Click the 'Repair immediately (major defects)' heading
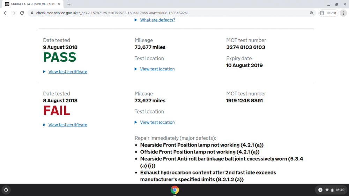349x196 pixels. [175, 138]
